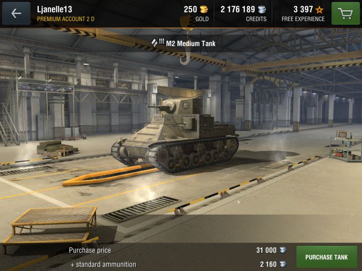Select the M2 Medium Tank title
This screenshot has width=362, height=271.
pyautogui.click(x=191, y=43)
